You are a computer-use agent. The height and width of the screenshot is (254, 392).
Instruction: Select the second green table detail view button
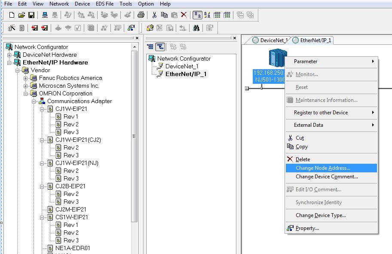(x=227, y=15)
